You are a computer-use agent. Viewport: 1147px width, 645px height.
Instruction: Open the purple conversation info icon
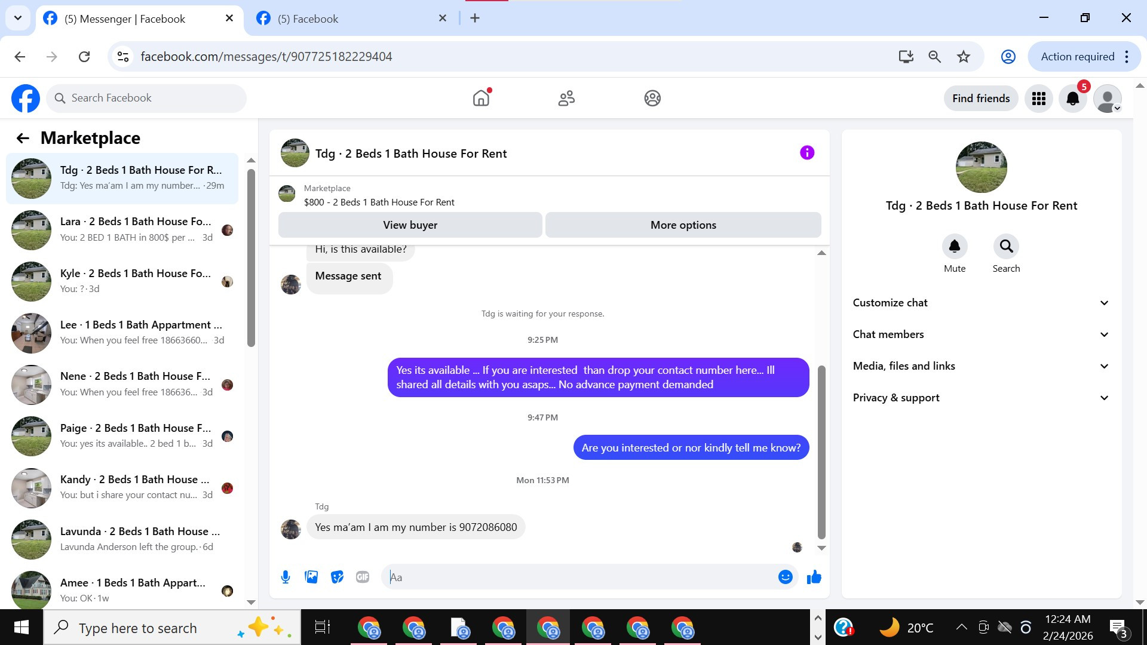pyautogui.click(x=806, y=153)
